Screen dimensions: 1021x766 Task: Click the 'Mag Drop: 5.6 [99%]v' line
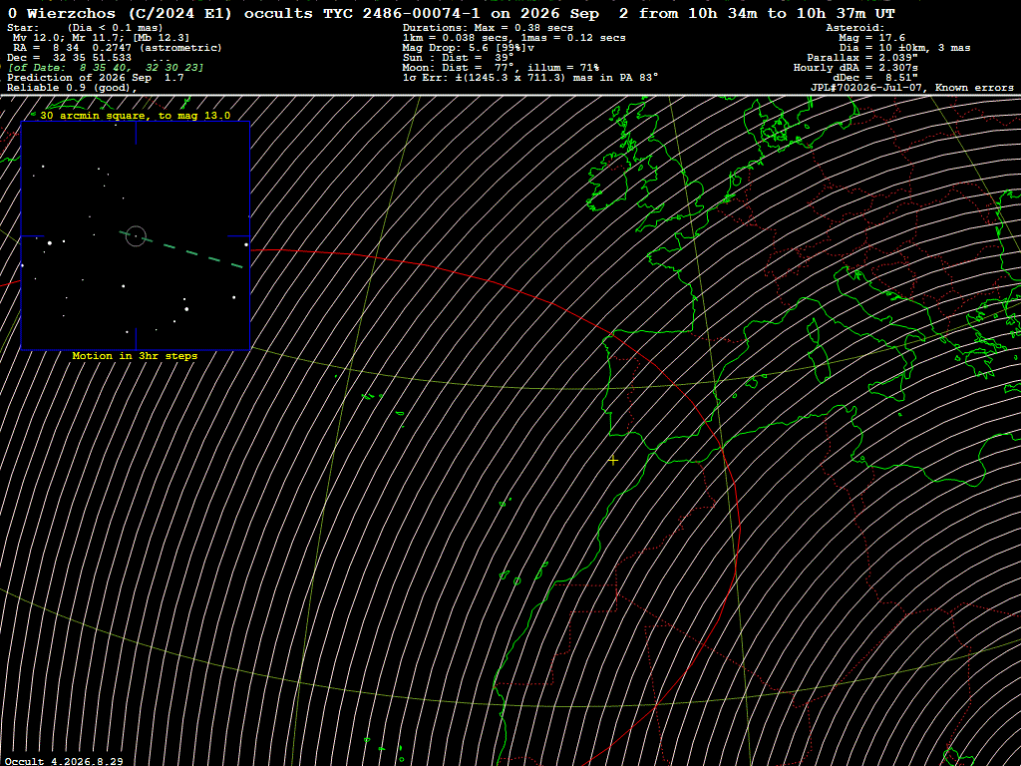469,48
